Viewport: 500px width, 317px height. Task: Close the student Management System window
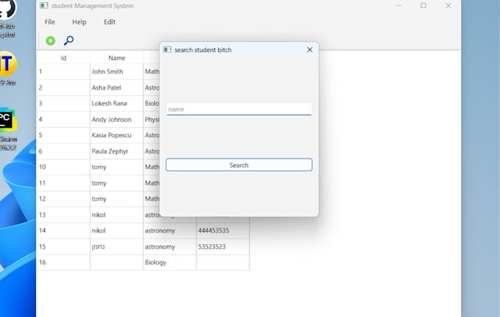point(448,5)
